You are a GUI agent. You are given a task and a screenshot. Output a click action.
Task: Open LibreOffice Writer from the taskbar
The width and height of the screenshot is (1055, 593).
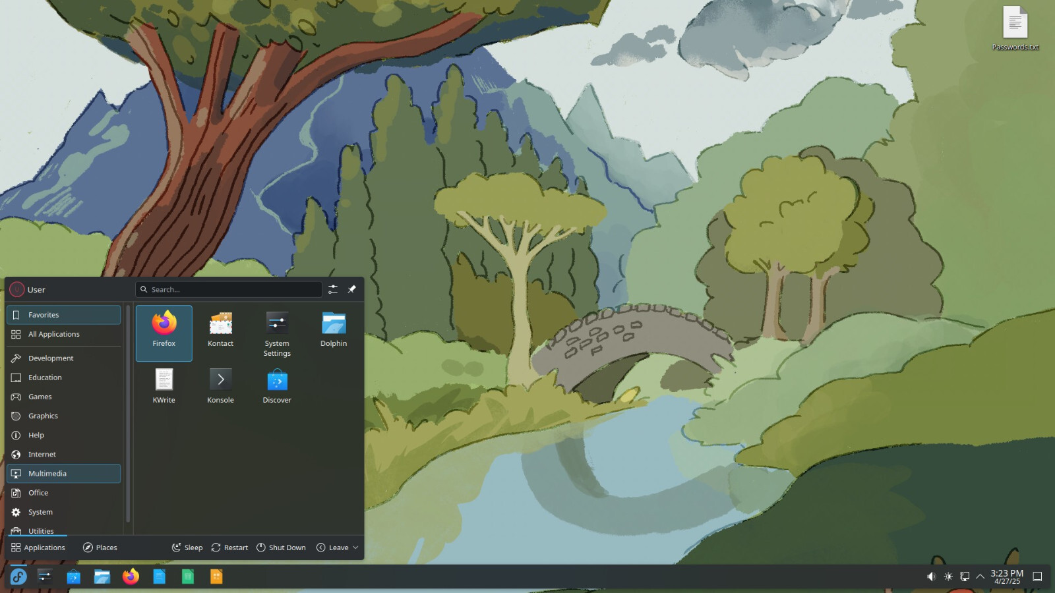(159, 577)
